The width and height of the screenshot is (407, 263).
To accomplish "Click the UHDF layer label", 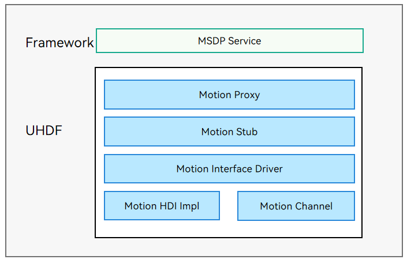I will coord(43,131).
